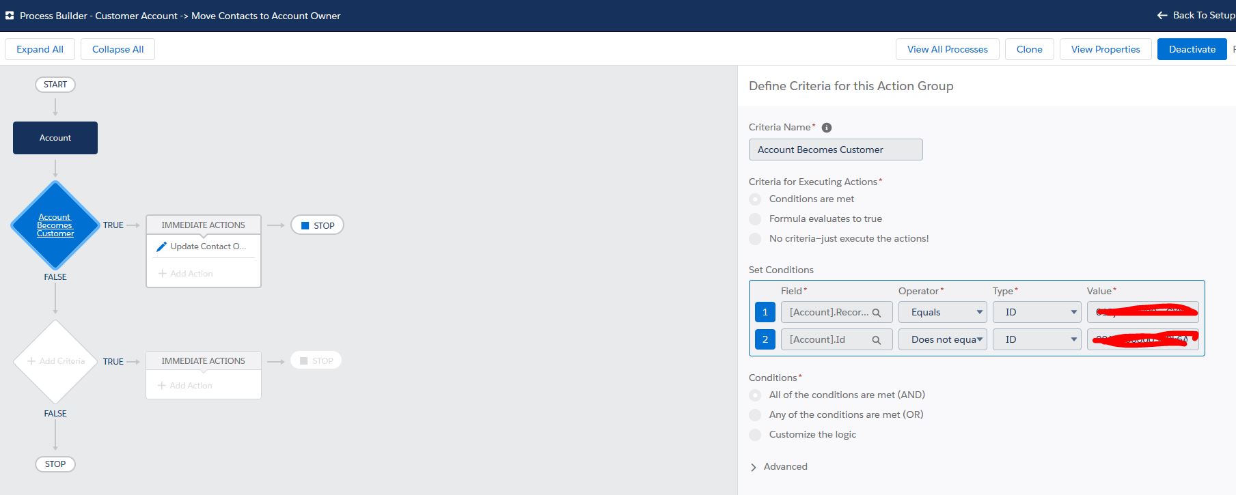
Task: Open the ID type dropdown in row 1
Action: 1037,312
